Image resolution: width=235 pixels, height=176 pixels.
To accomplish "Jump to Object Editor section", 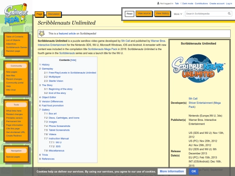I will pos(49,97).
